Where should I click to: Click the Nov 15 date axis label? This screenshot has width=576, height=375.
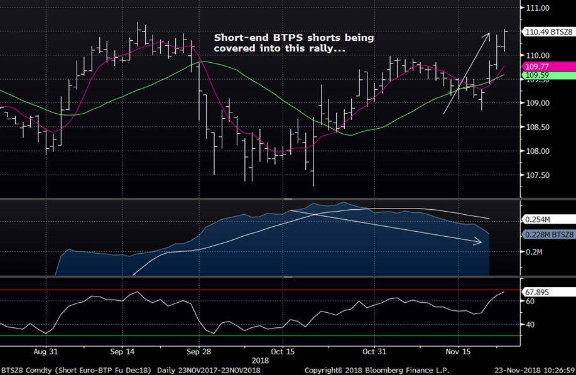coord(458,352)
